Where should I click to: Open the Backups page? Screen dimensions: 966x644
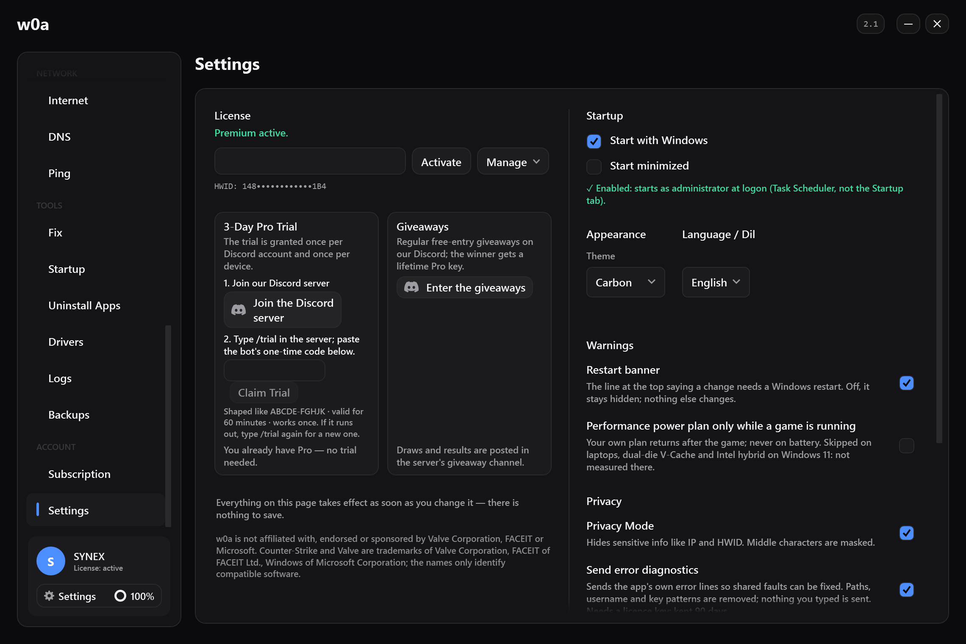tap(95, 415)
